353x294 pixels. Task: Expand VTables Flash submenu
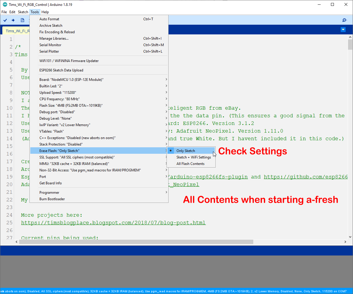pos(99,131)
